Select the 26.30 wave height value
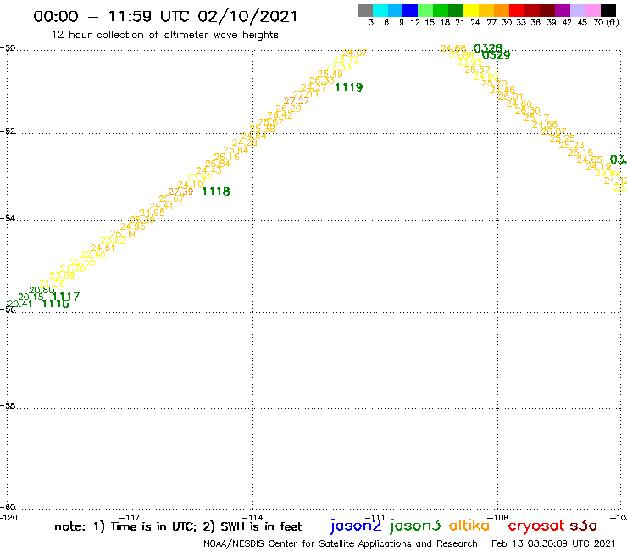Viewport: 627px width, 551px height. [527, 110]
